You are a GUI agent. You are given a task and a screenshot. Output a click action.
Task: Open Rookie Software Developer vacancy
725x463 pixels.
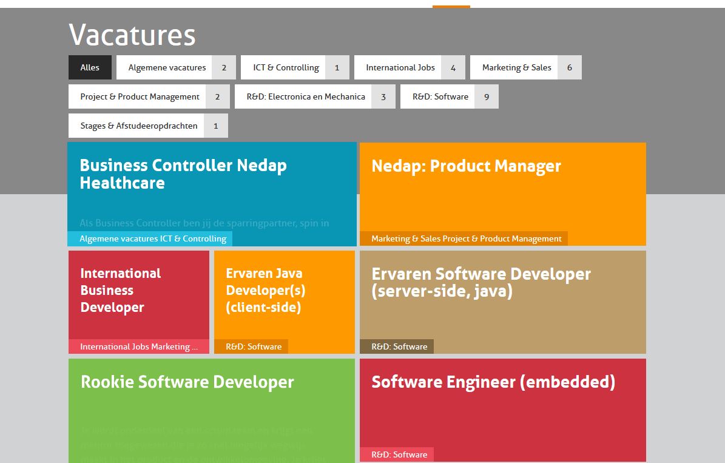212,411
